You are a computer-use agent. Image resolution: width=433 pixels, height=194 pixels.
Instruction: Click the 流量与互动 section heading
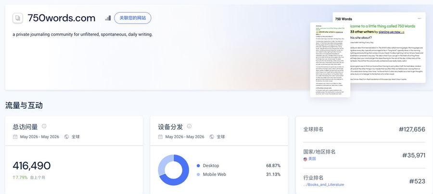[24, 106]
